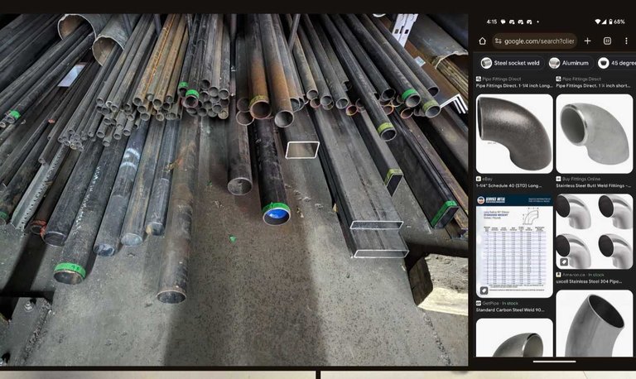Open Buy Fittings Online butt weld link
This screenshot has width=636, height=379.
(x=593, y=185)
